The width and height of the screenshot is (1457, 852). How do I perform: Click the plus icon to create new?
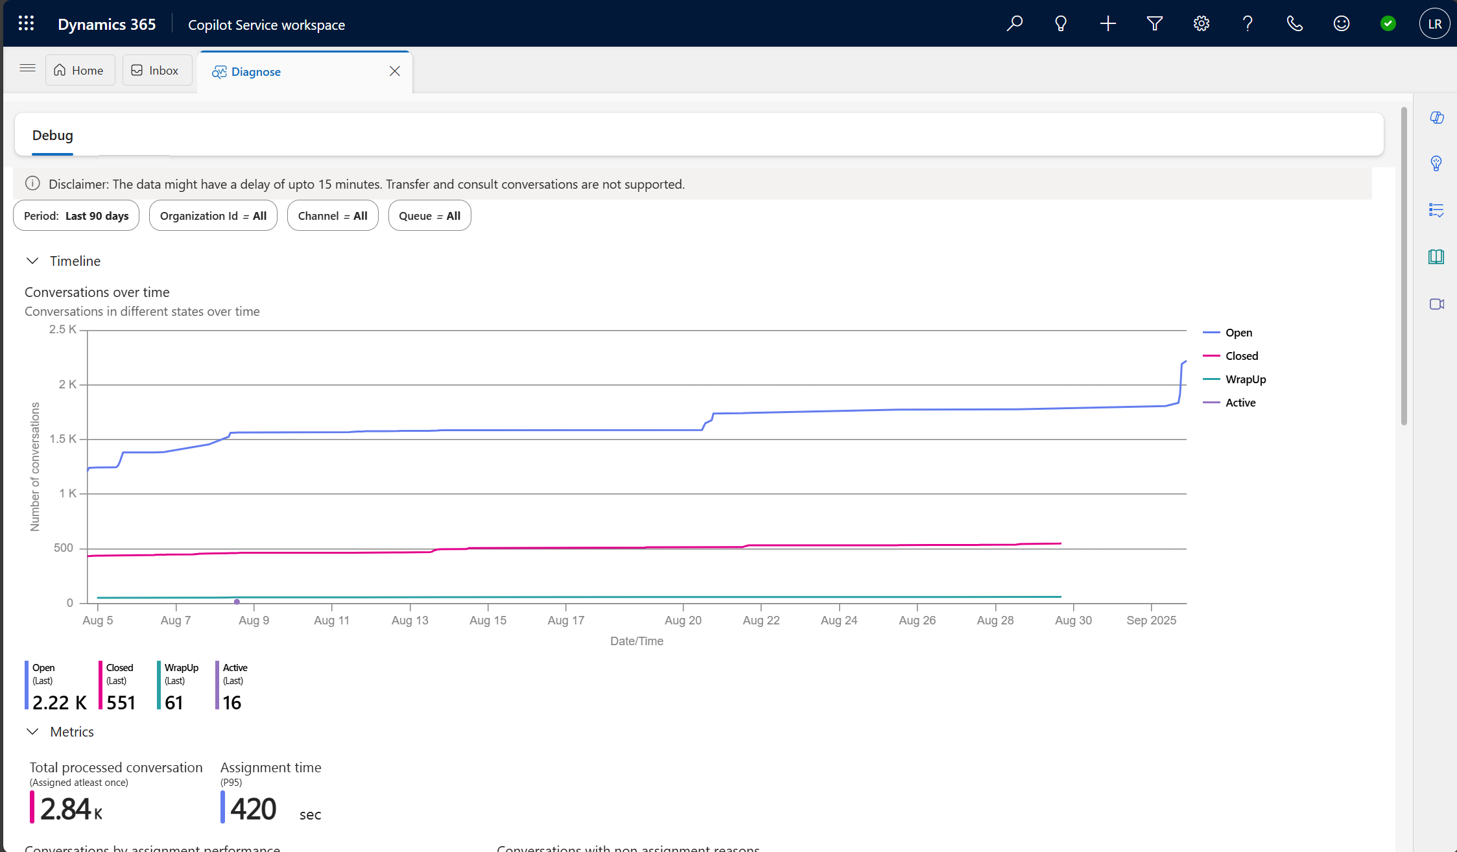(x=1108, y=24)
